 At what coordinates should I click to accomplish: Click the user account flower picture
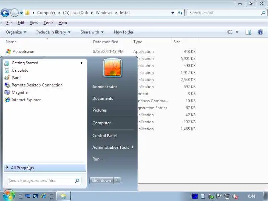point(113,68)
